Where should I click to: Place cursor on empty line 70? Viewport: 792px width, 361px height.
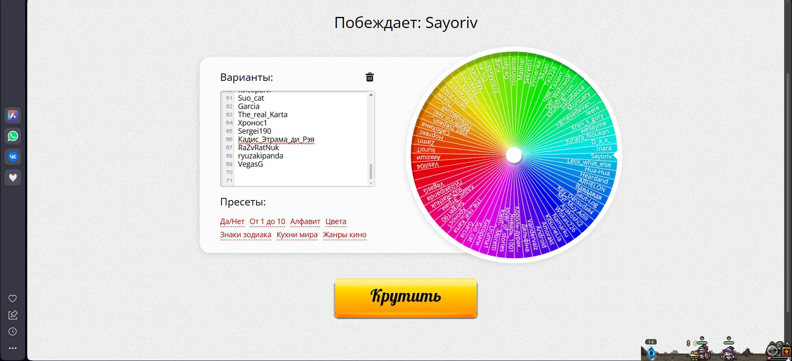tap(301, 173)
